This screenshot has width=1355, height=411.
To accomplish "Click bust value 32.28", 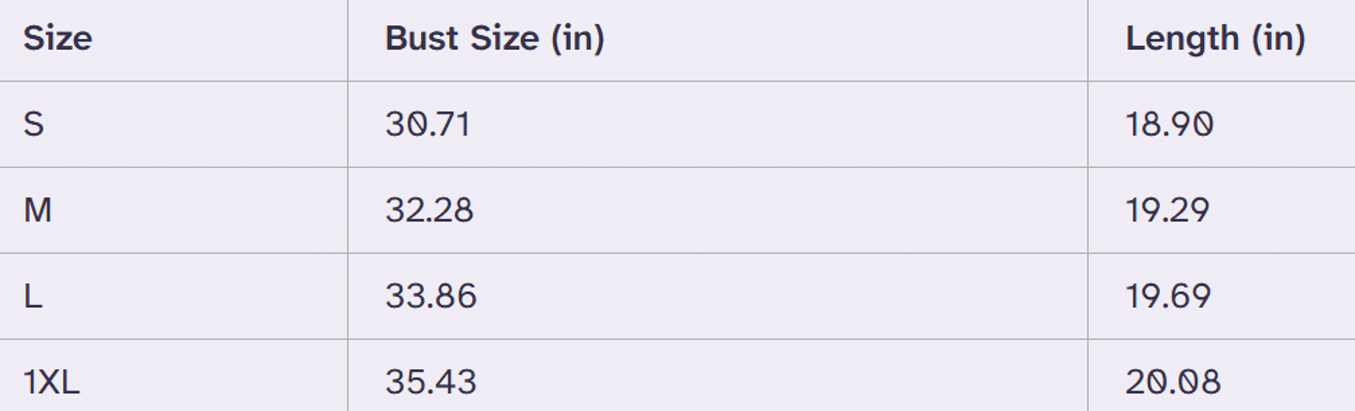I will click(x=429, y=210).
